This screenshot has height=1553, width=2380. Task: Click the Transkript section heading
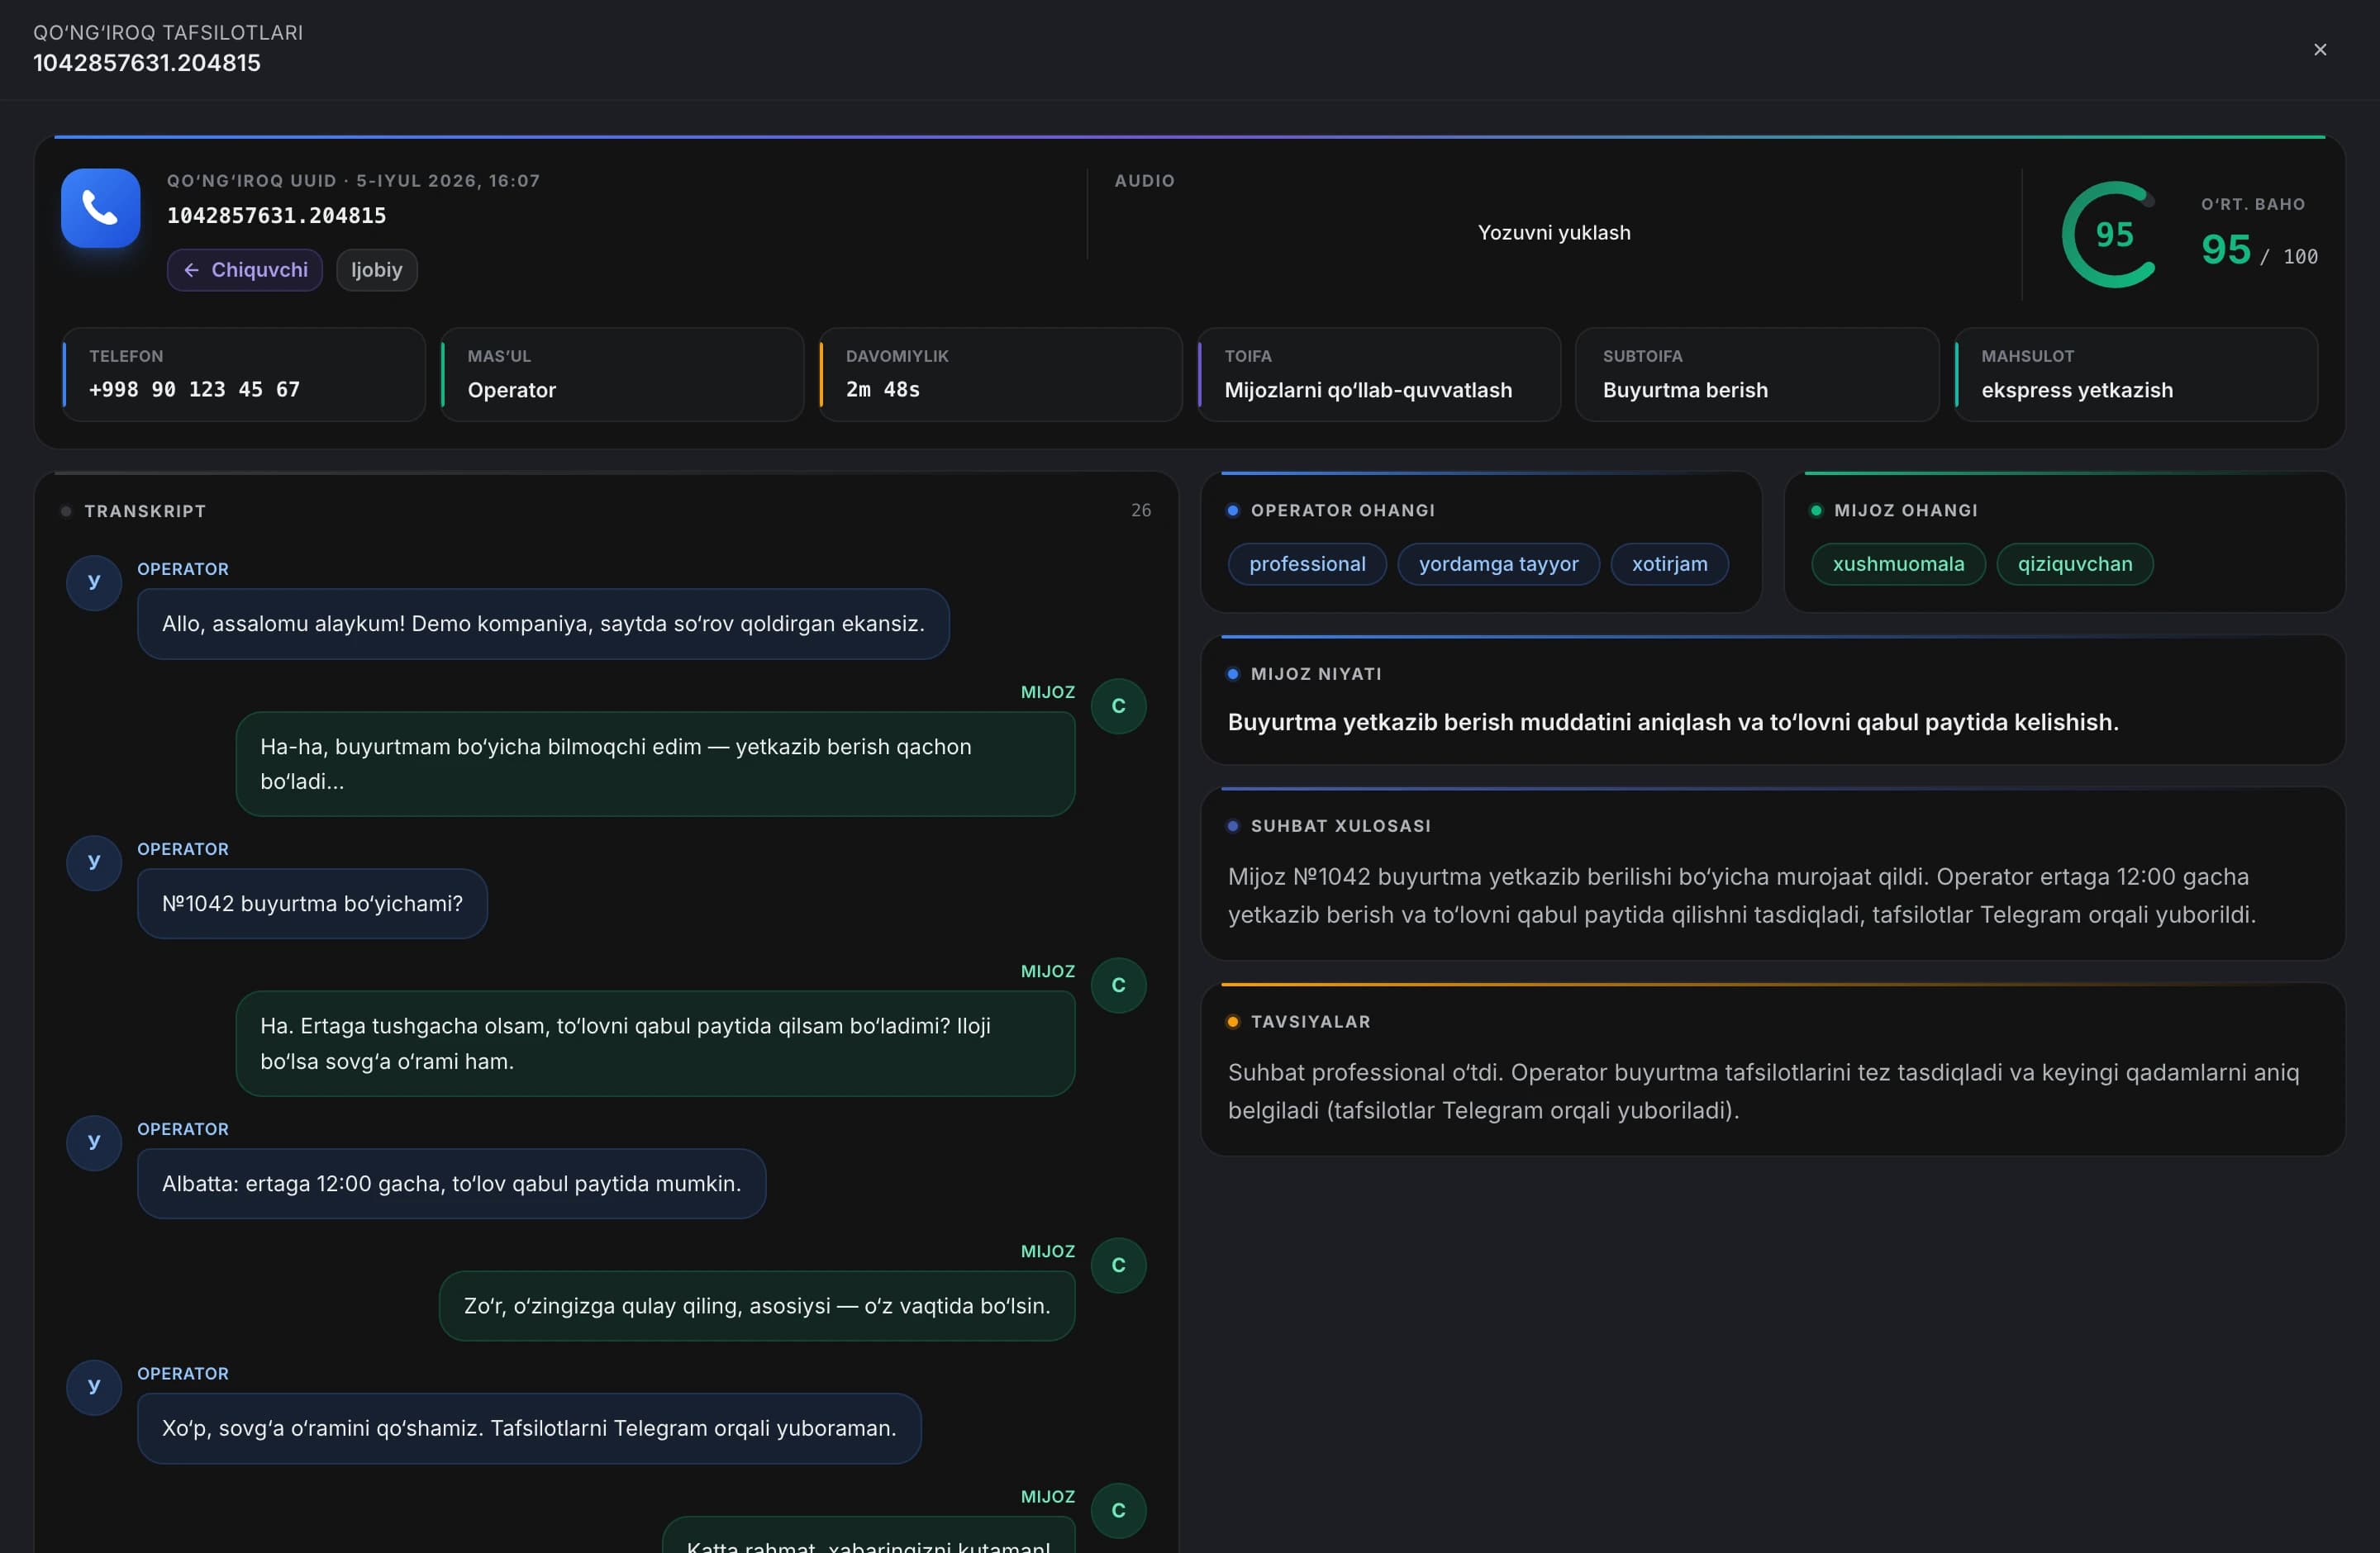click(145, 511)
